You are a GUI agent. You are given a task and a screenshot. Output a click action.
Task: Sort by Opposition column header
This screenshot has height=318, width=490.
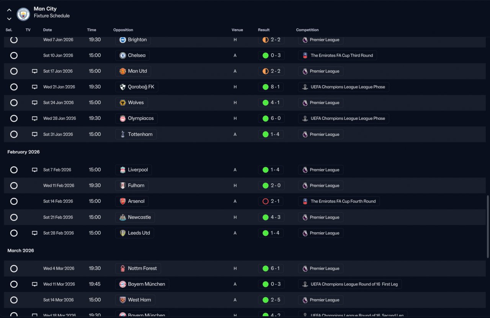coord(123,30)
